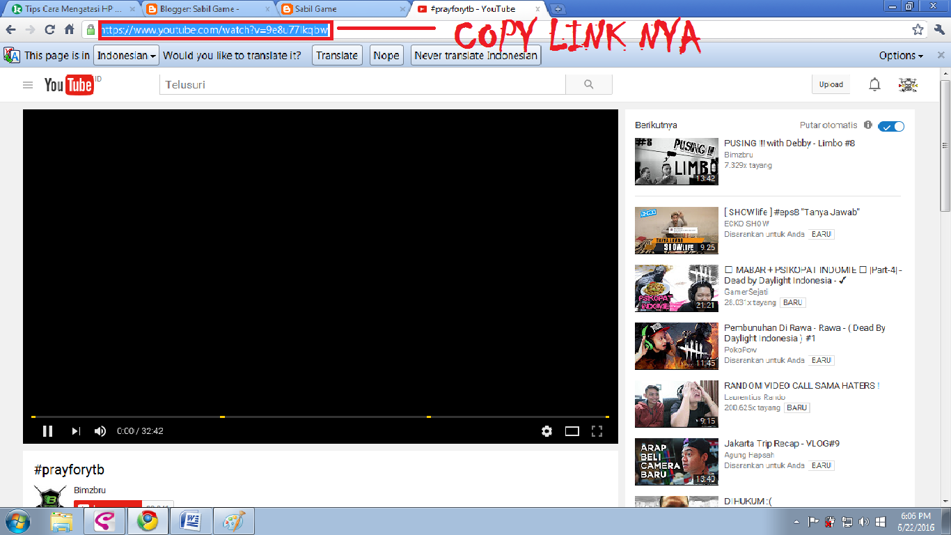Show hidden system tray icons

[x=797, y=522]
